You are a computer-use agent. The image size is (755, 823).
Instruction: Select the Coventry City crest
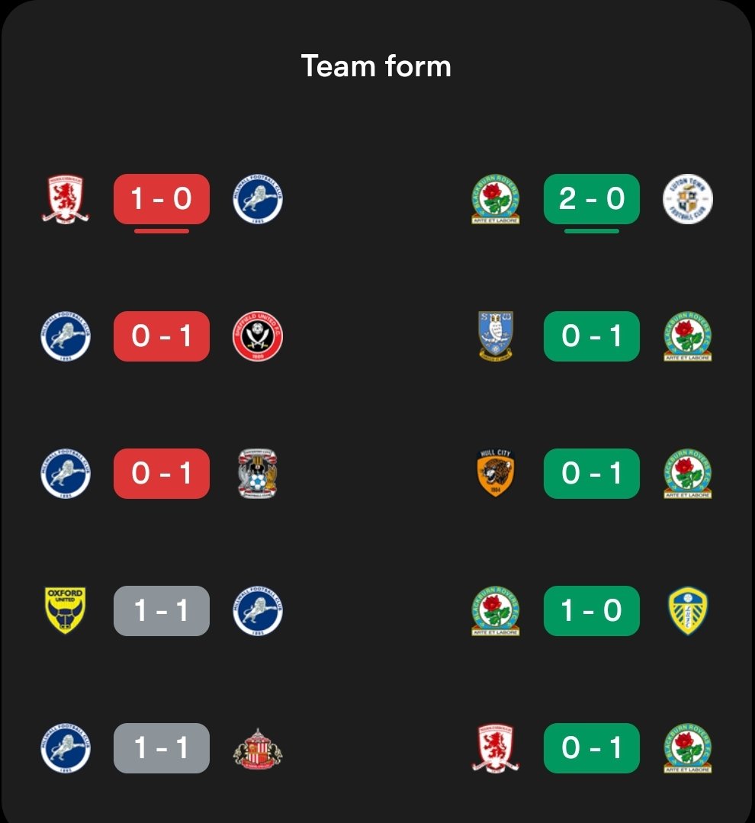258,474
